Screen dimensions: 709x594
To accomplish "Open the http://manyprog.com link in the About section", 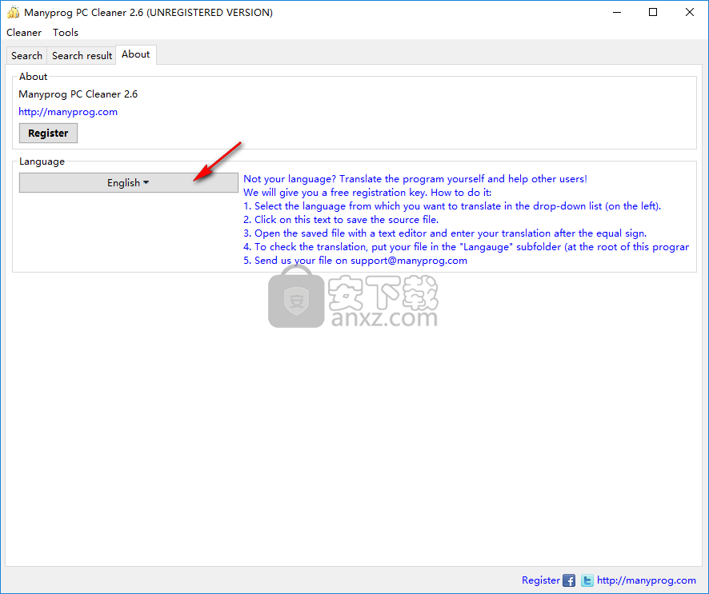I will 68,112.
